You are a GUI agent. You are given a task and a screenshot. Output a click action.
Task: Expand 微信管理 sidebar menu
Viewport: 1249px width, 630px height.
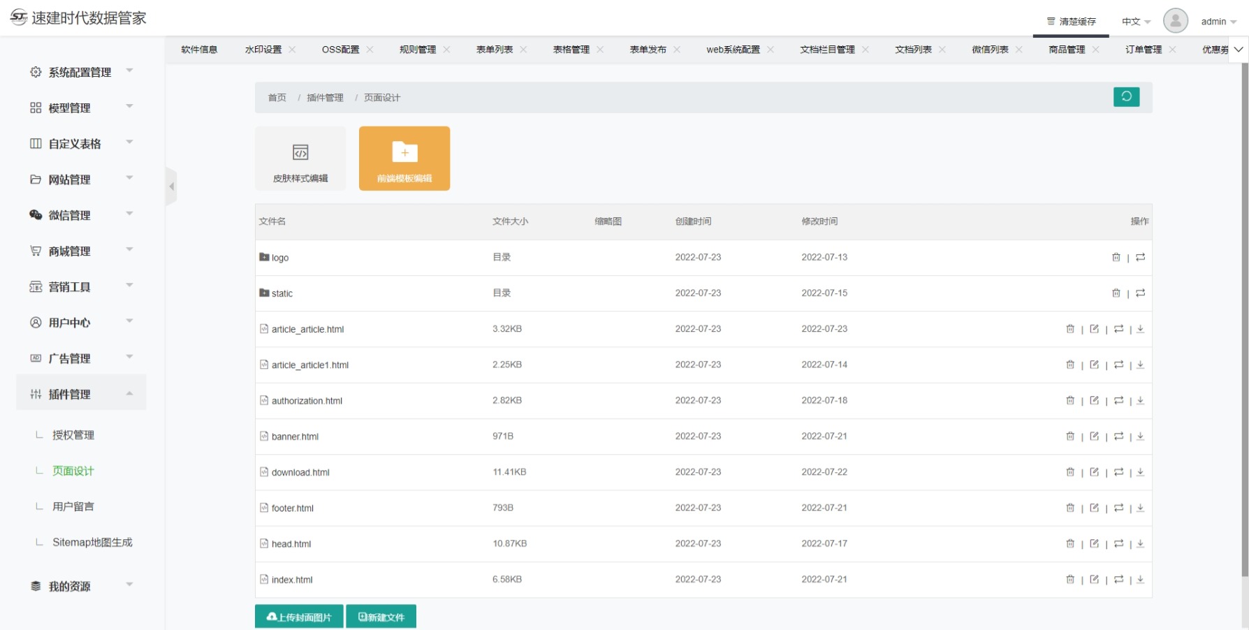coord(81,215)
